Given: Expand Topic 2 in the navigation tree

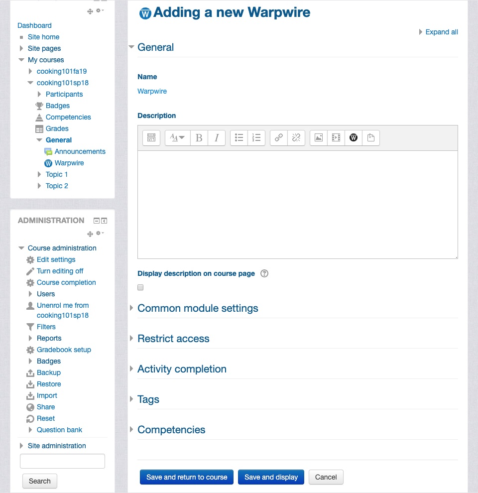Looking at the screenshot, I should coord(39,186).
